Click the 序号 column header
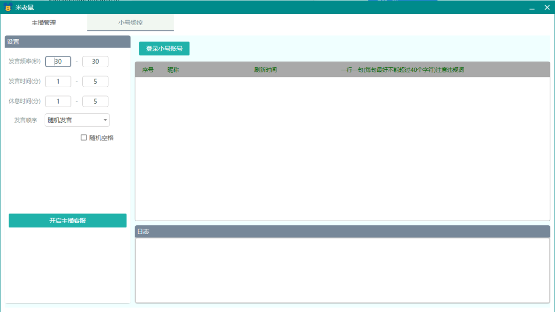This screenshot has width=555, height=312. click(x=147, y=70)
